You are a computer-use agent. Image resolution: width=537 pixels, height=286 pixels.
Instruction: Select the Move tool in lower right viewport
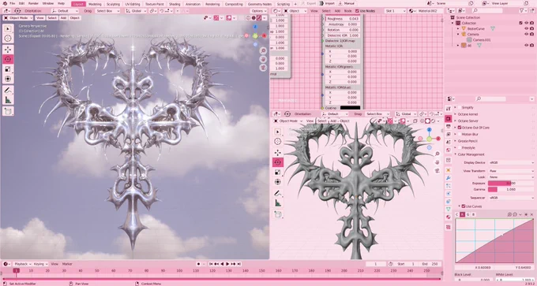pos(278,152)
